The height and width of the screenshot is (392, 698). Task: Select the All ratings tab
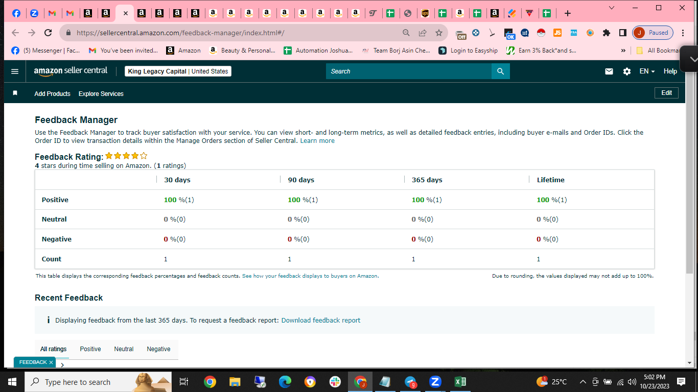point(53,349)
